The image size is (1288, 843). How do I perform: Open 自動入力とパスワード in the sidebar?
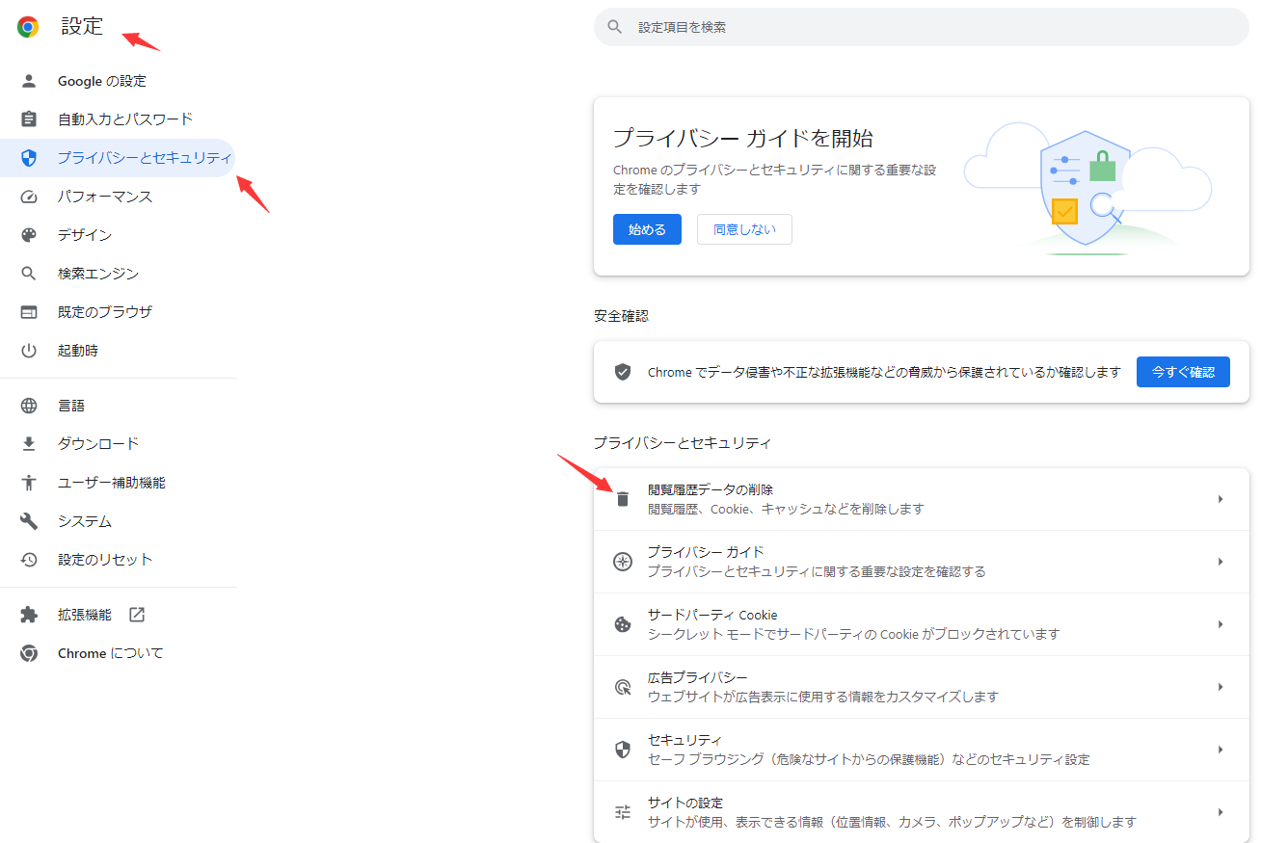click(118, 119)
